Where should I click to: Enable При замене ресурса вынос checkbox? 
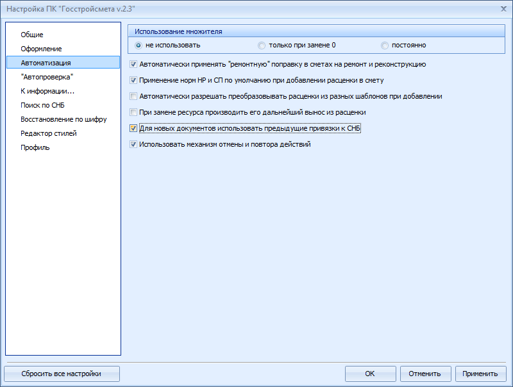[x=133, y=112]
